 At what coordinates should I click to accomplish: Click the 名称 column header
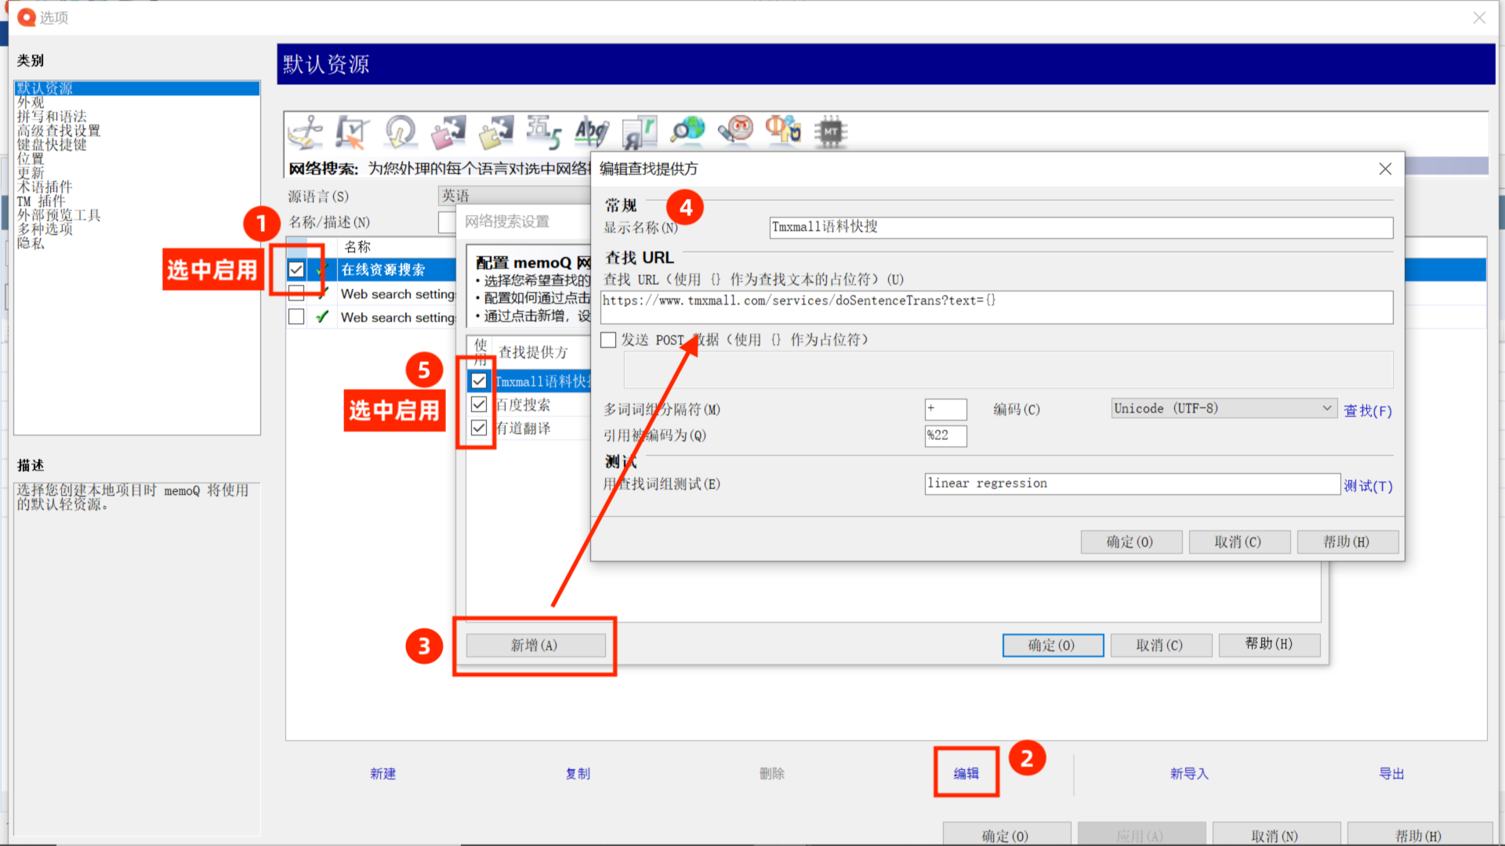coord(357,247)
